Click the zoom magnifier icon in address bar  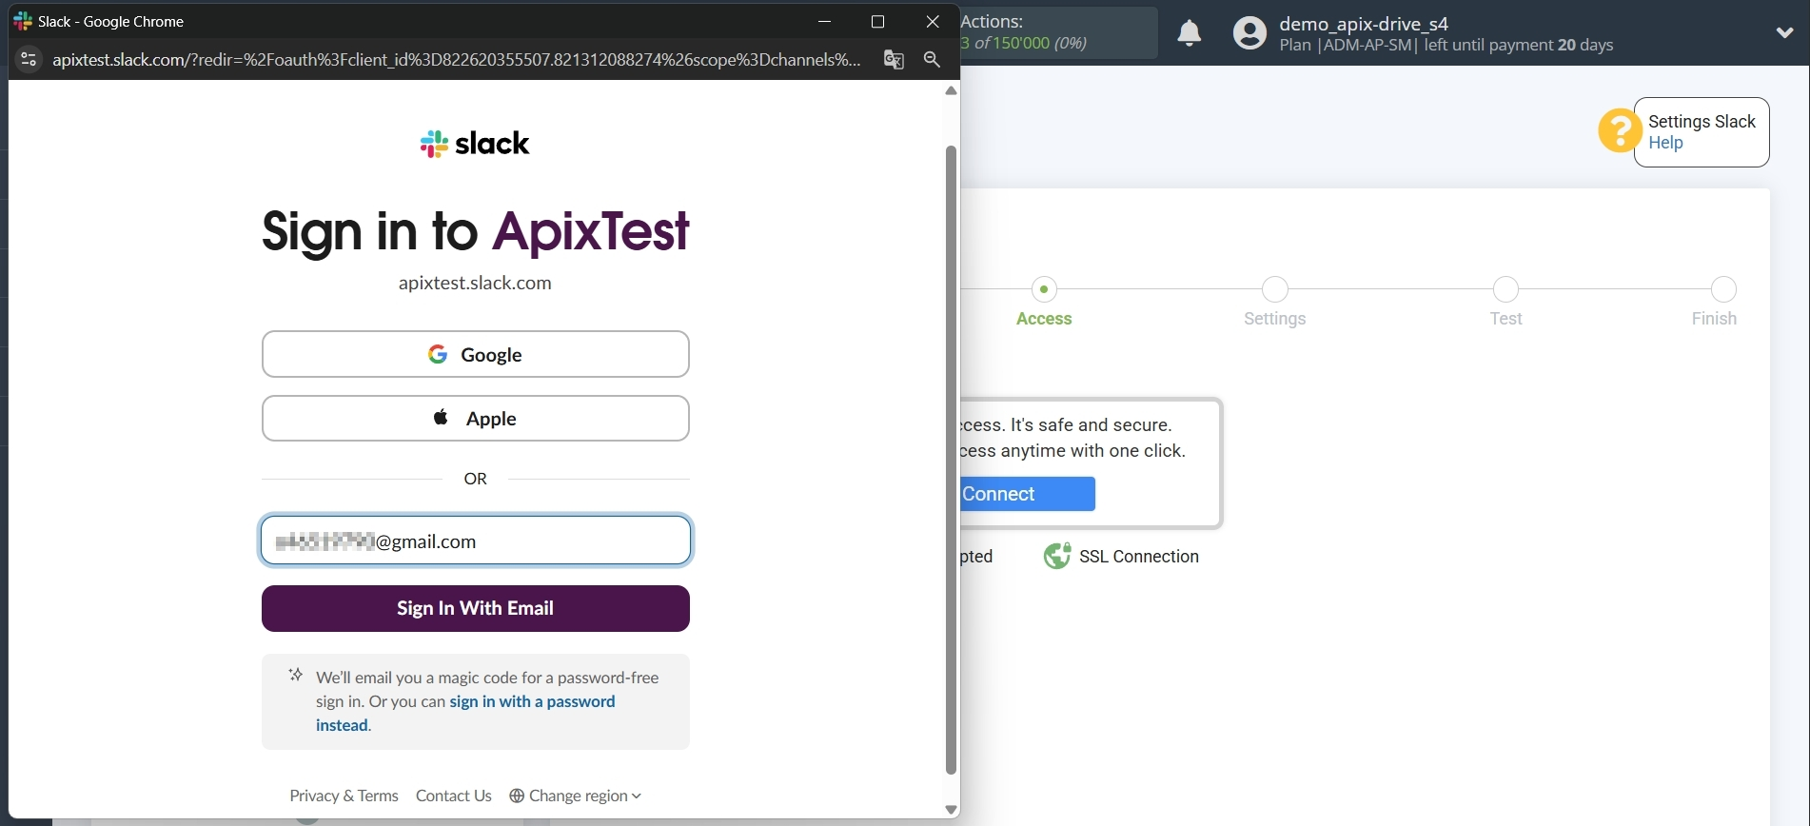933,60
